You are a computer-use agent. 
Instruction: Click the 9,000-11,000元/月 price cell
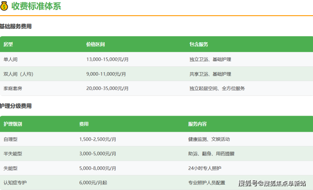106,74
